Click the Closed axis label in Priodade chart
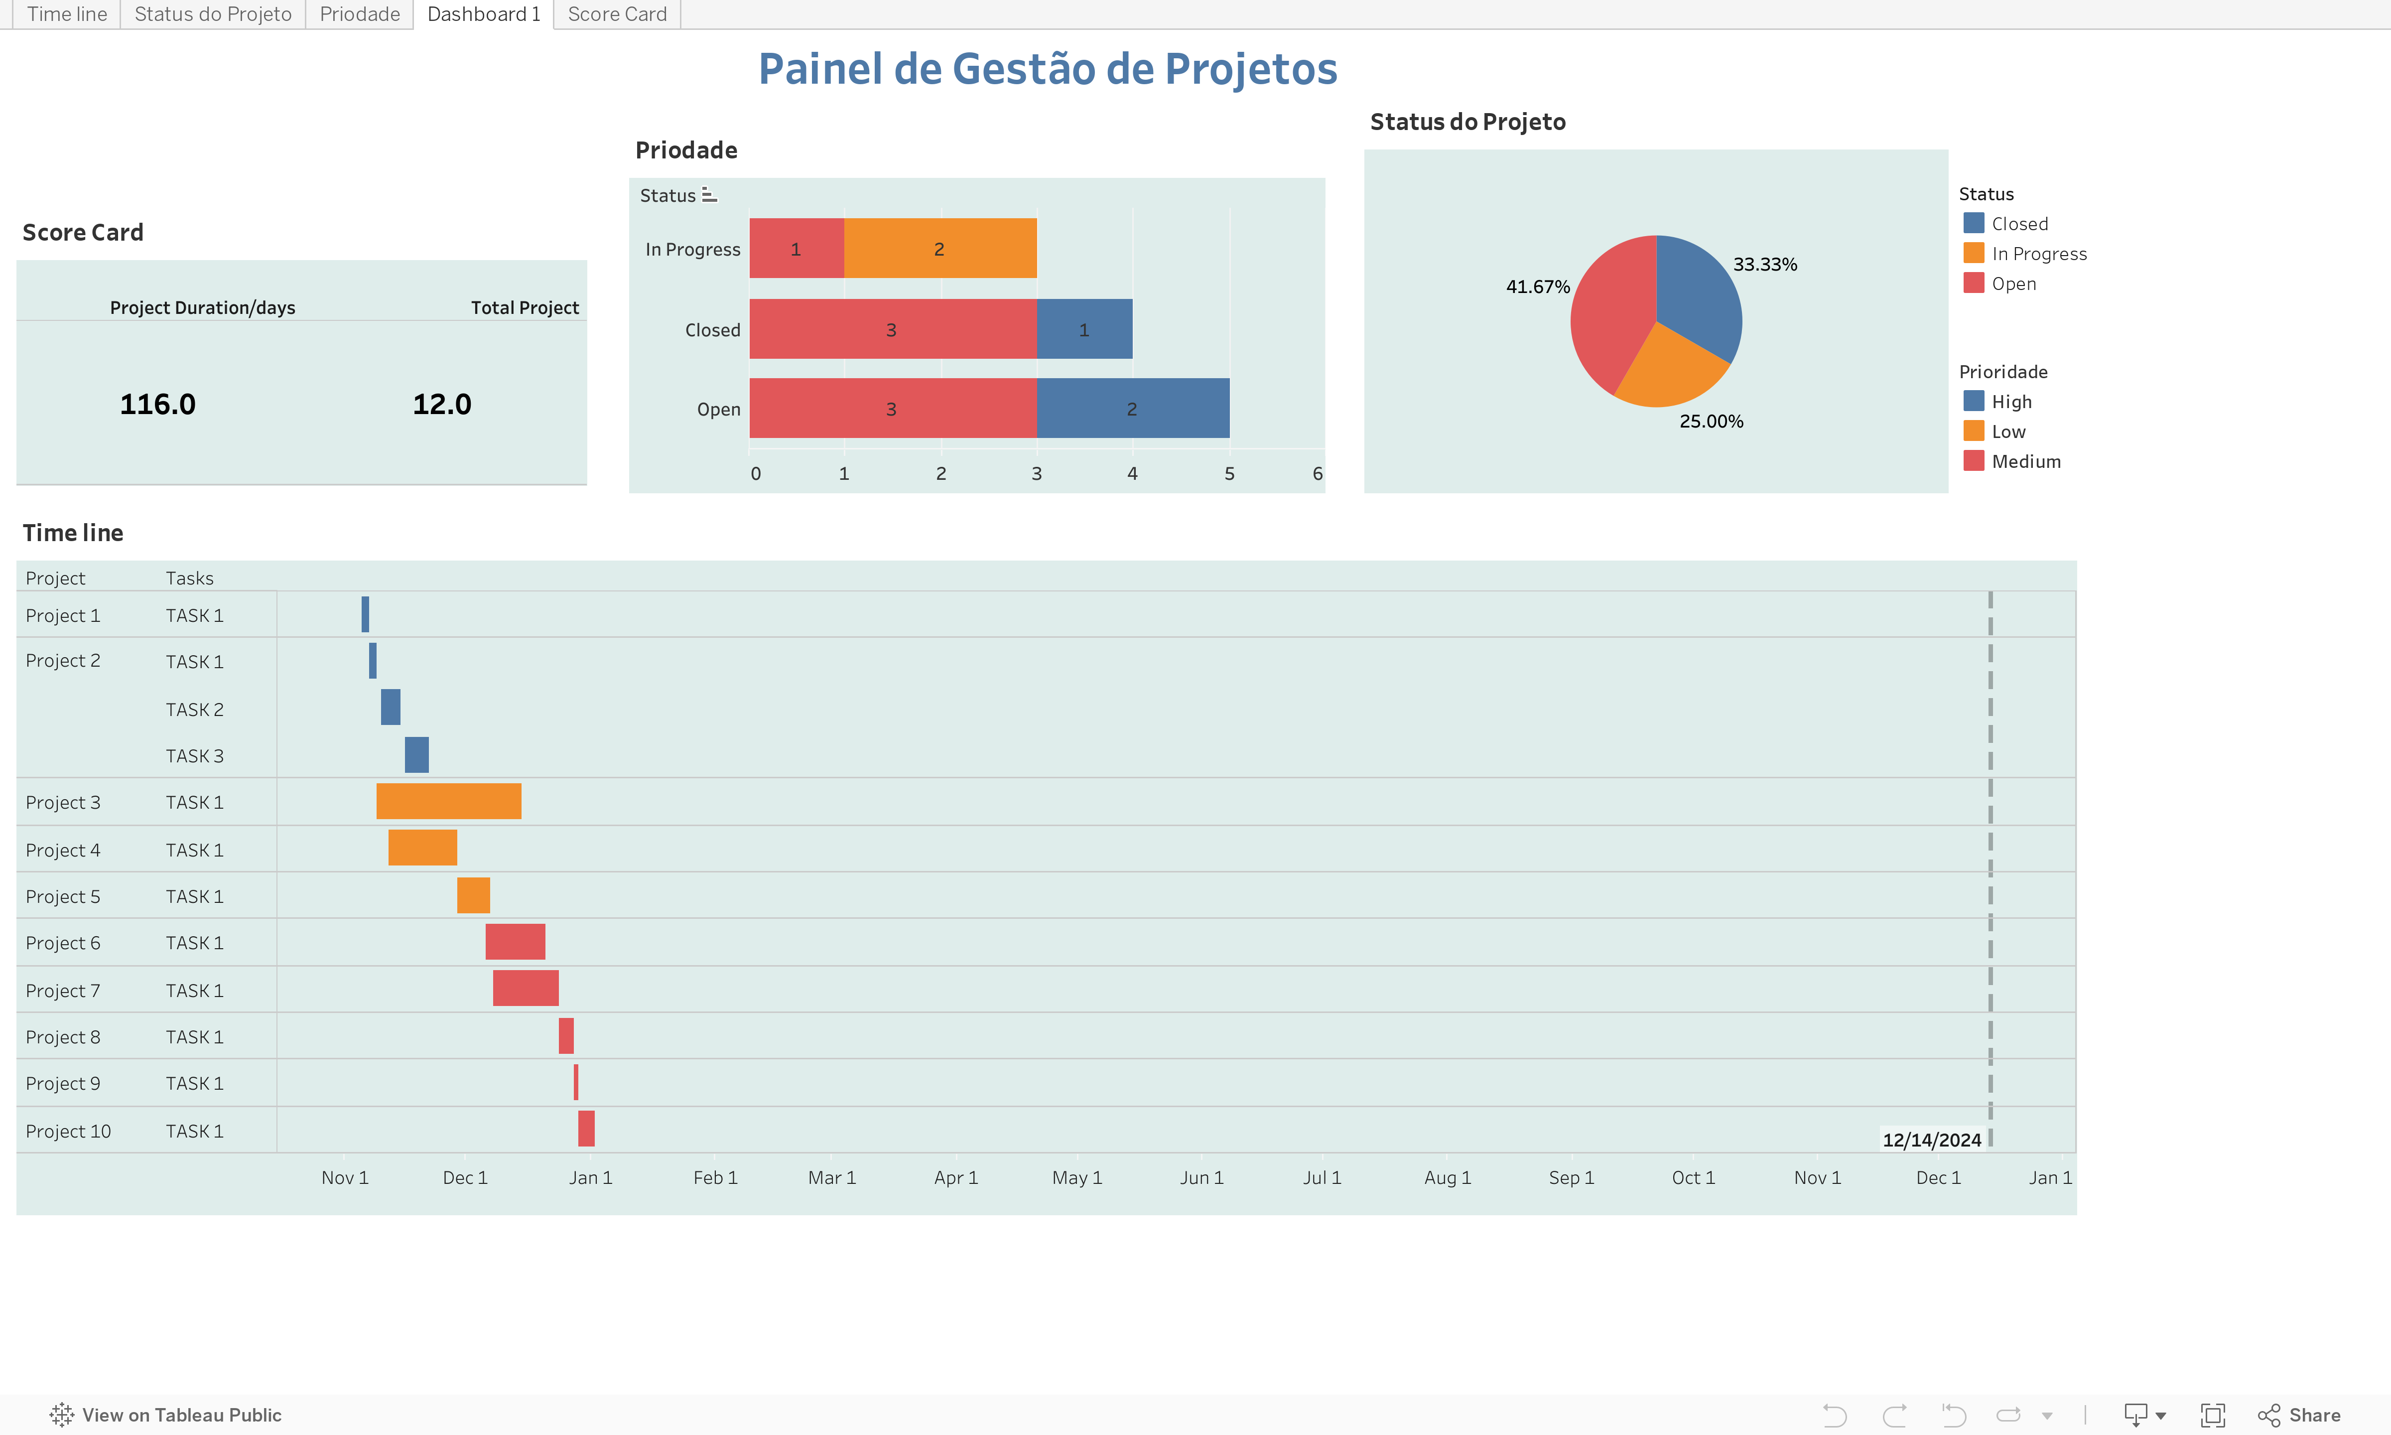 [712, 330]
